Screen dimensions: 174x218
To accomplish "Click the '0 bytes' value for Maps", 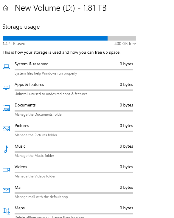I will tap(126, 208).
